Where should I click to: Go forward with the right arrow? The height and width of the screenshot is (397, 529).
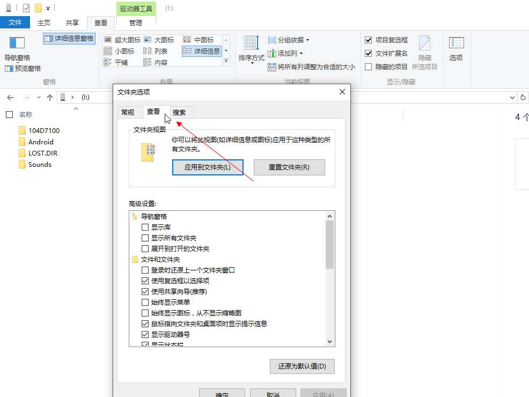26,98
